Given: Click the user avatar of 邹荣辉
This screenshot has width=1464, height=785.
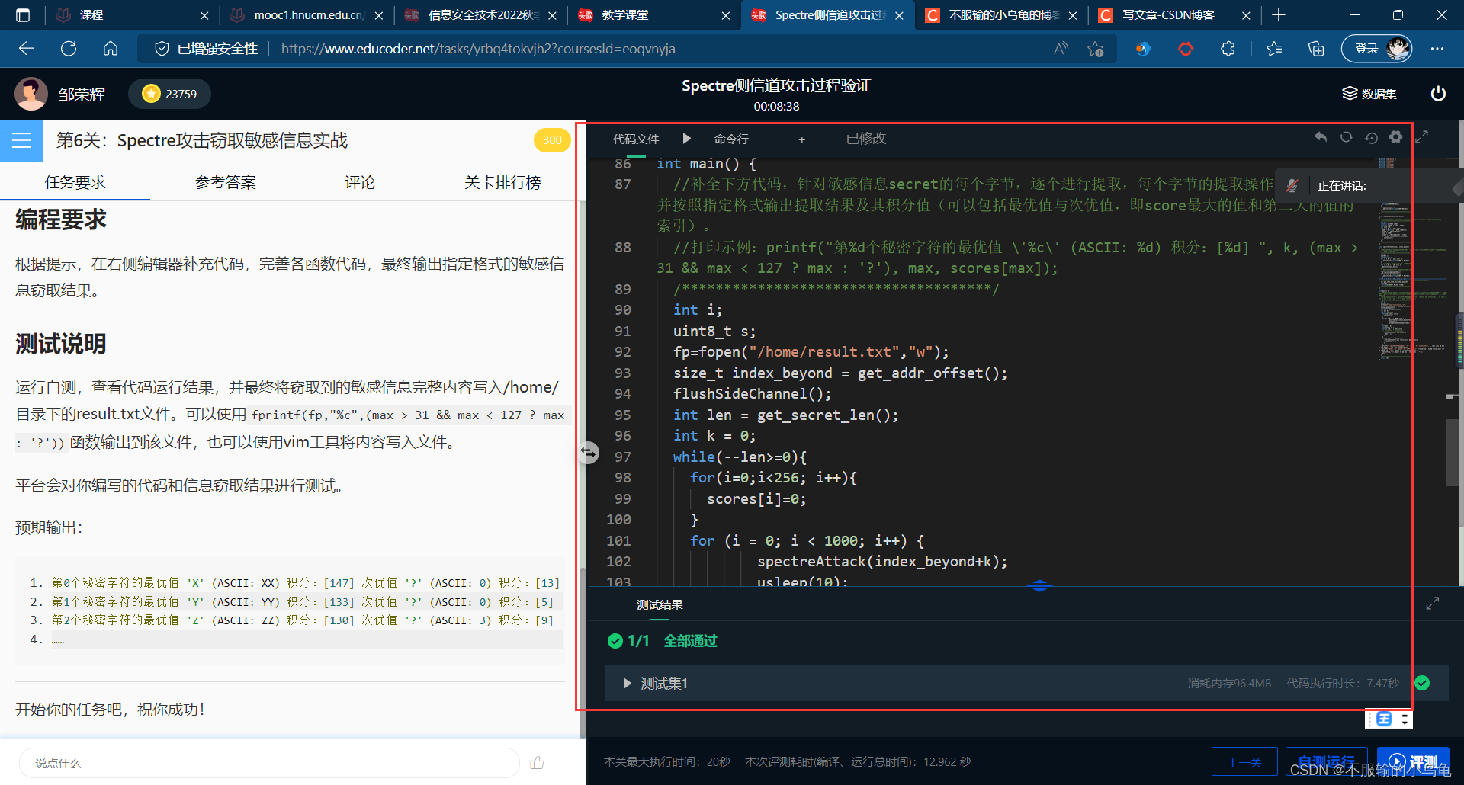Looking at the screenshot, I should [x=31, y=94].
